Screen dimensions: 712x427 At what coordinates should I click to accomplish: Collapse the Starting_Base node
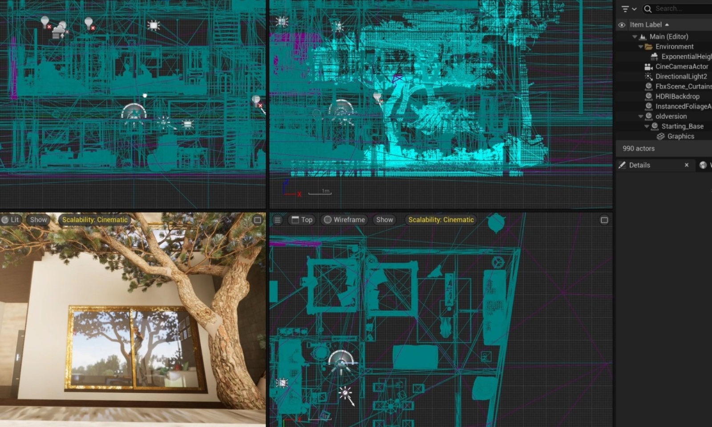647,126
